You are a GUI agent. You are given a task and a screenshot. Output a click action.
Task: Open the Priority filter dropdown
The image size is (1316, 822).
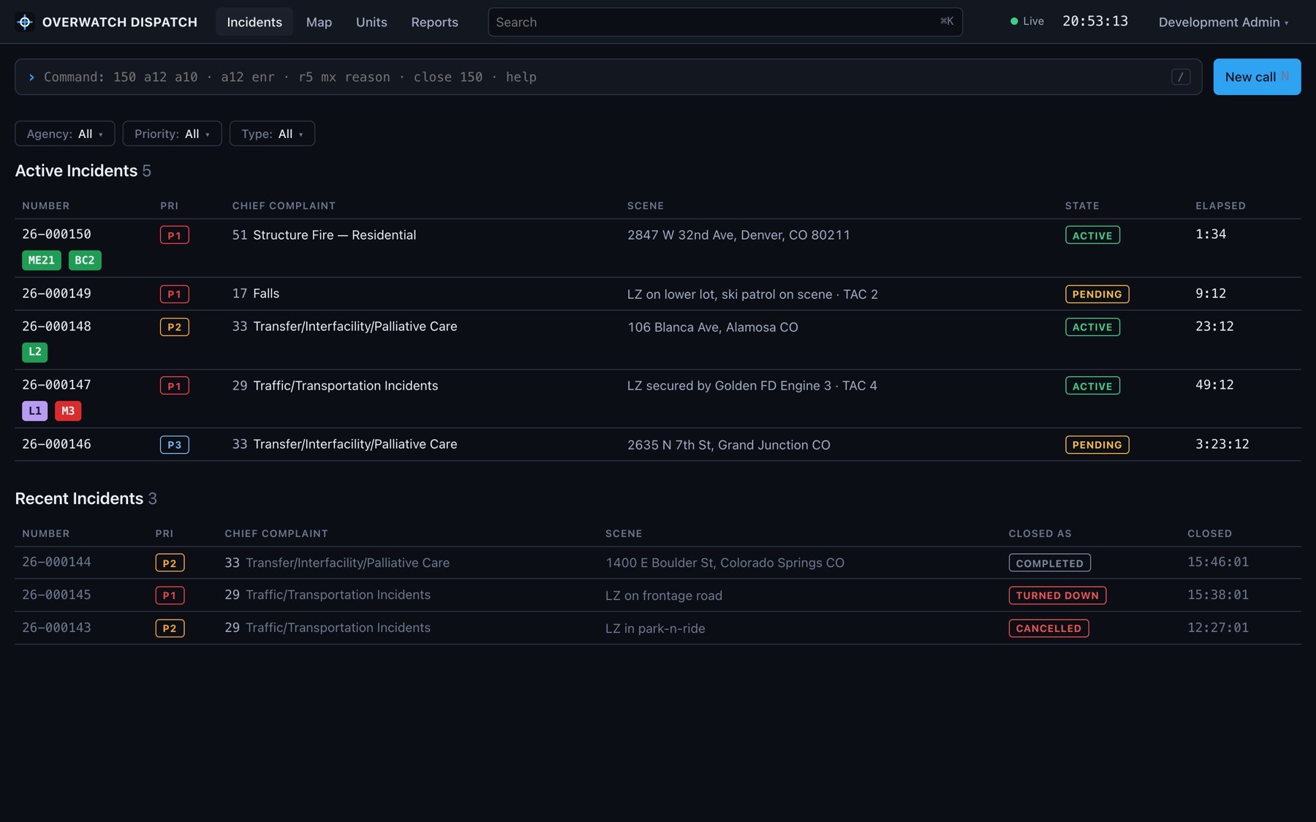tap(173, 134)
